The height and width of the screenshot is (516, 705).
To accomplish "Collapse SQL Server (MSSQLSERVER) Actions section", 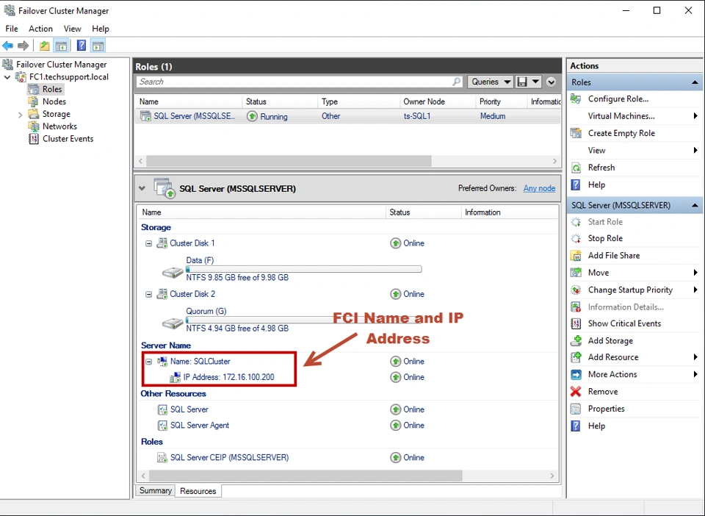I will tap(695, 205).
